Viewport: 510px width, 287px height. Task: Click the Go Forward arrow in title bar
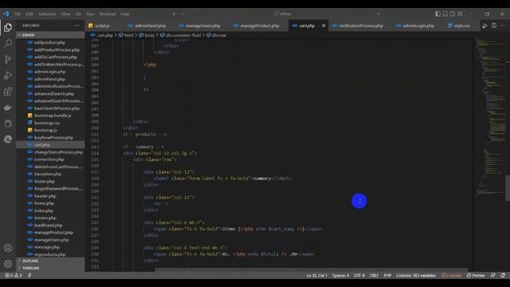[182, 14]
